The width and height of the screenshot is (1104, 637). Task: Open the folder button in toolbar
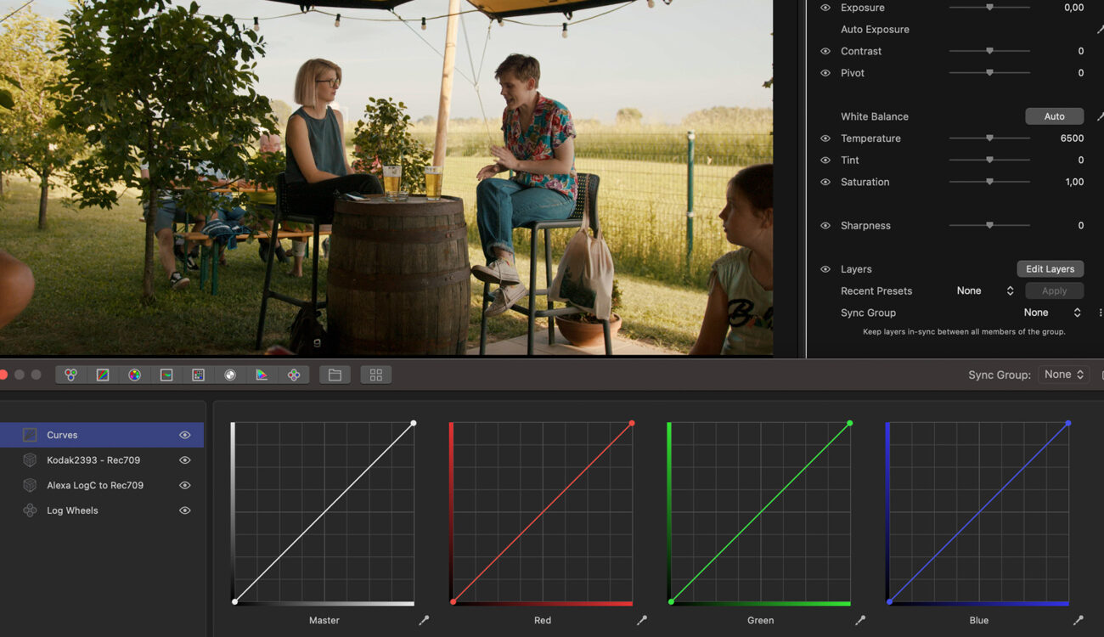(x=335, y=375)
